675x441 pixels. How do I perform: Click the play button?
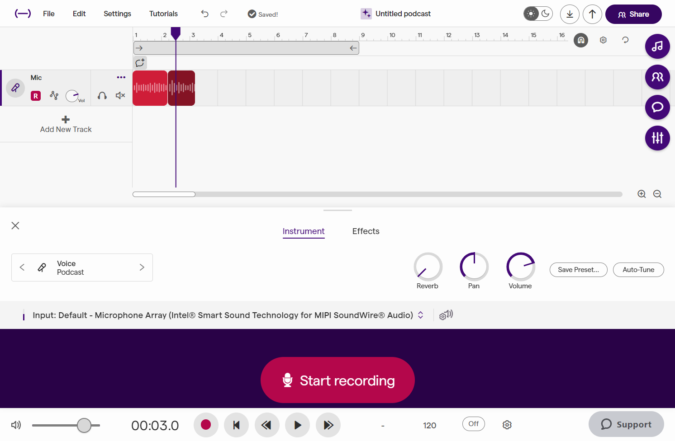(x=297, y=425)
